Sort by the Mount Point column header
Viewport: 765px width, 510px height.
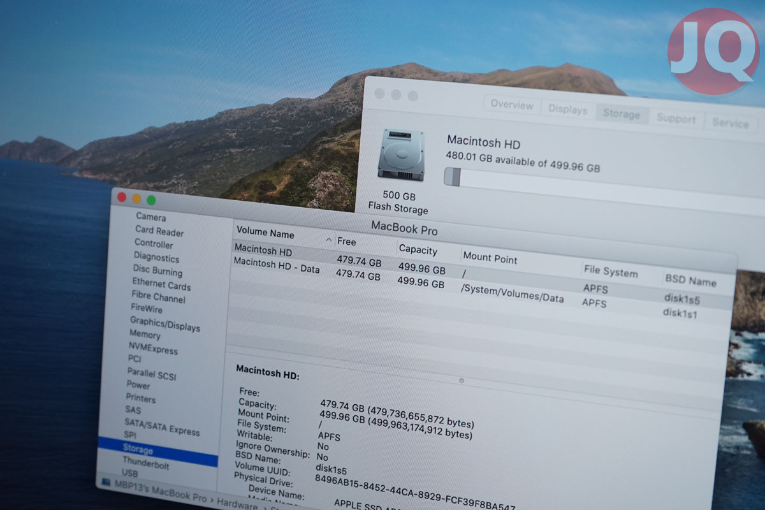tap(490, 258)
